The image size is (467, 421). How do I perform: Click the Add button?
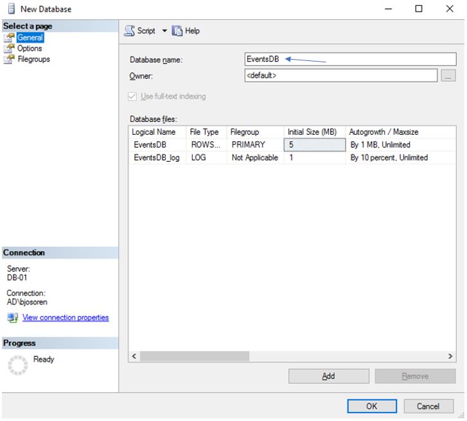(x=328, y=376)
